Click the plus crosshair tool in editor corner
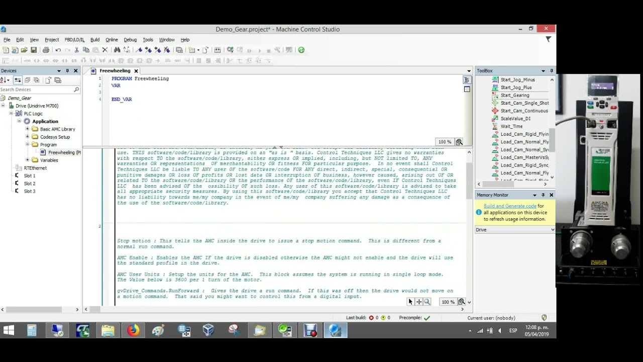The height and width of the screenshot is (362, 643). click(x=418, y=302)
